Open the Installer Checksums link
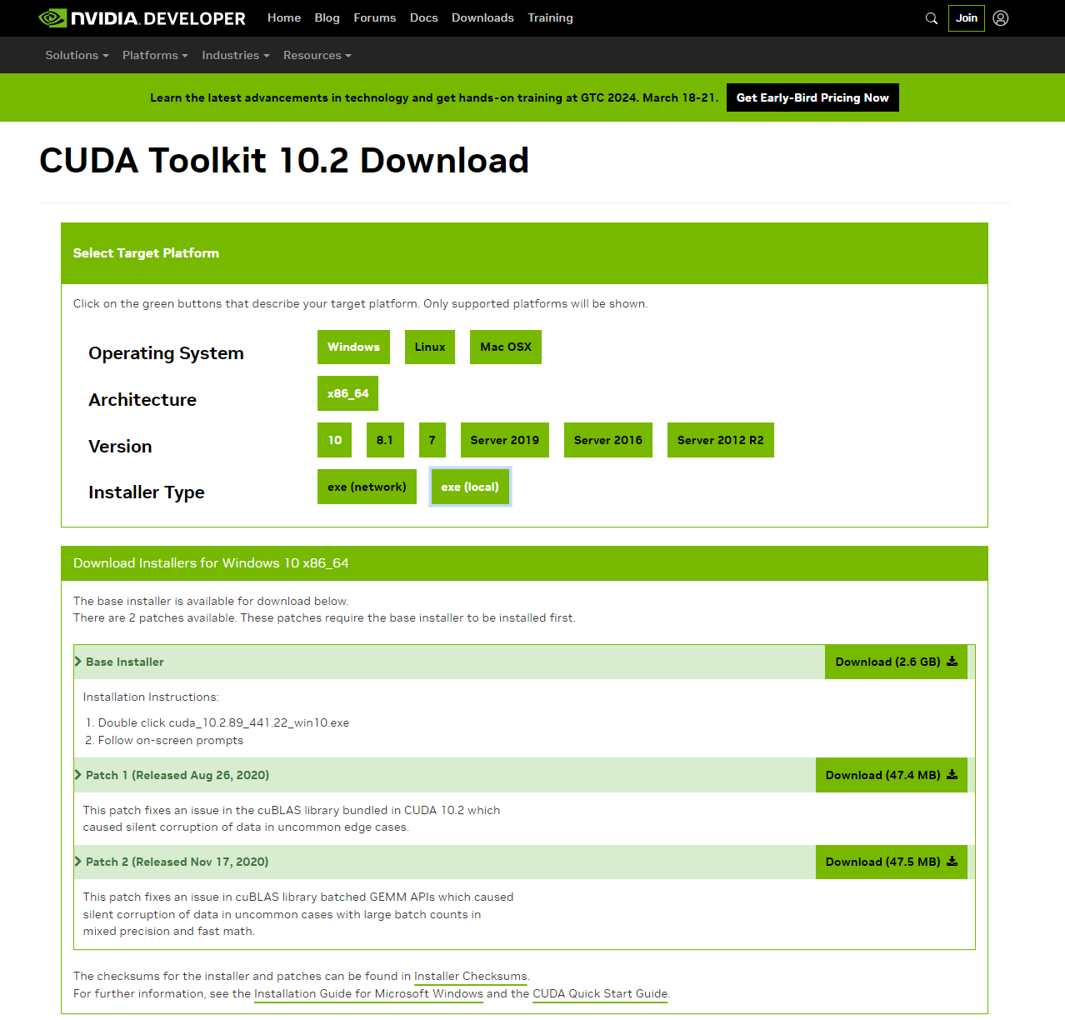The height and width of the screenshot is (1020, 1065). (471, 976)
